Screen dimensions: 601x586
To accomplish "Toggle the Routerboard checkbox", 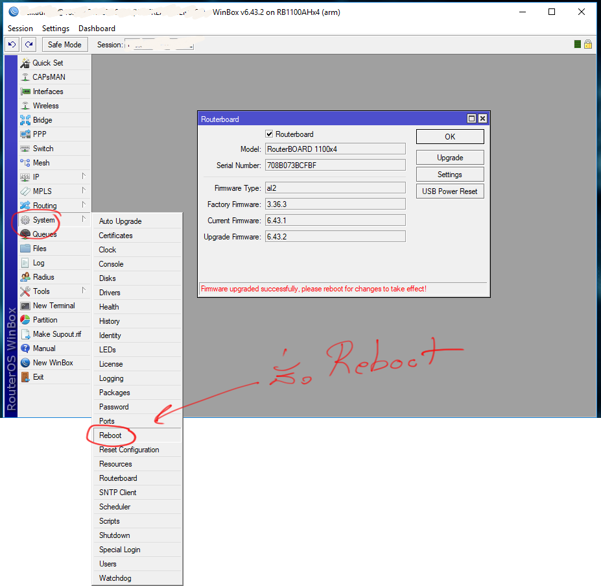I will coord(269,134).
